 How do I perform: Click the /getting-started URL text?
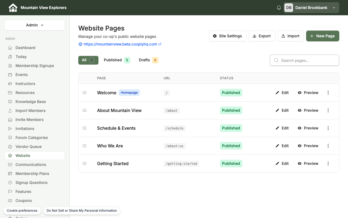(181, 164)
